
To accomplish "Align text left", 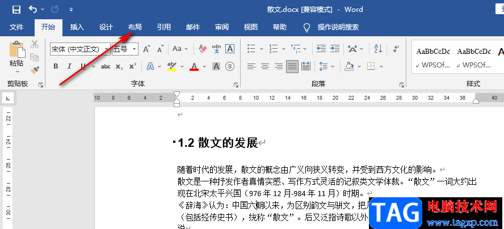I will [251, 66].
